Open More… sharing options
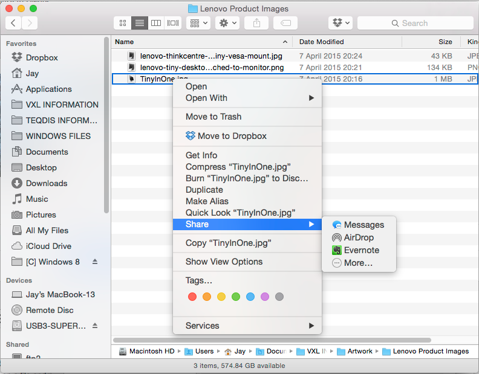This screenshot has width=479, height=374. coord(359,263)
